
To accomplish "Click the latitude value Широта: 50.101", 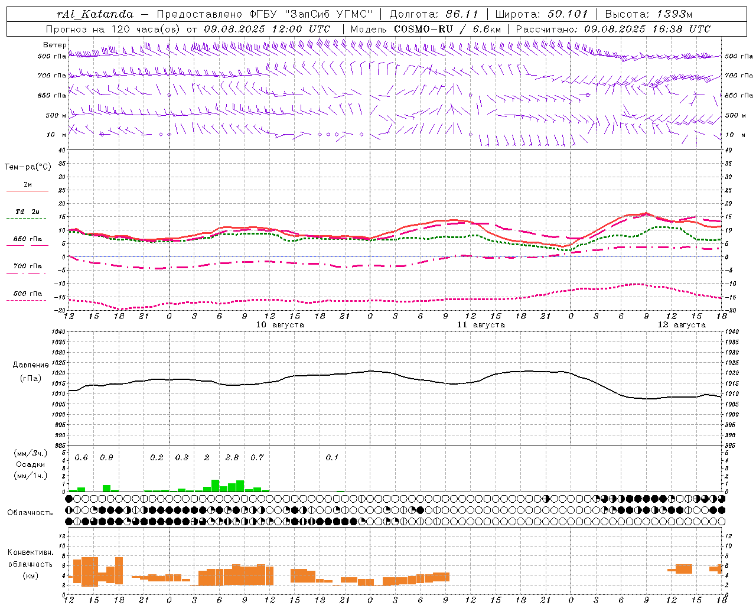I will (542, 14).
